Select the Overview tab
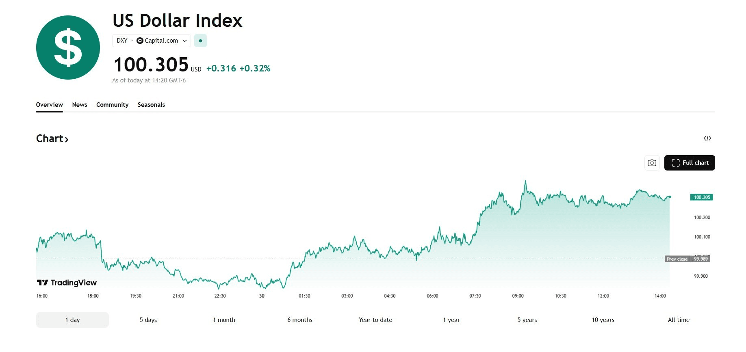Screen dimensions: 746x352 point(49,105)
